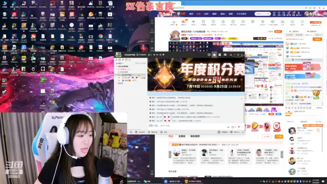The height and width of the screenshot is (184, 327).
Task: Click the WeChat icon on the Windows taskbar
Action: pos(145,181)
